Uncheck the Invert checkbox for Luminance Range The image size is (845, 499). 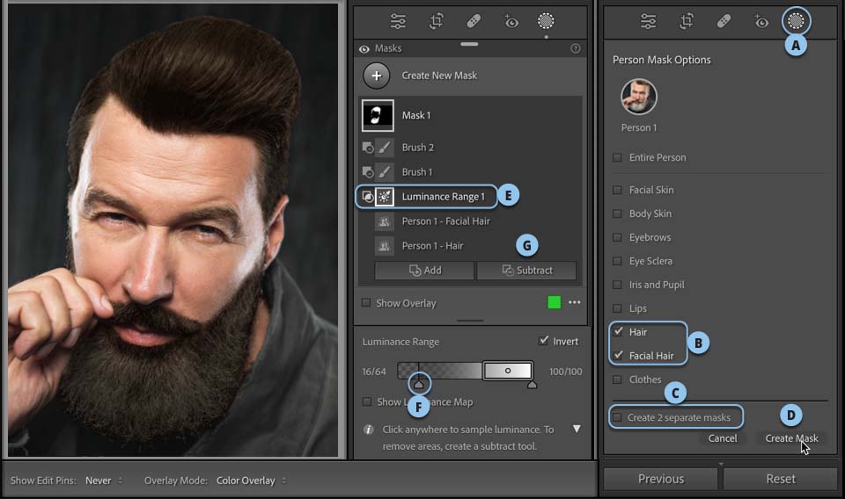pos(542,342)
